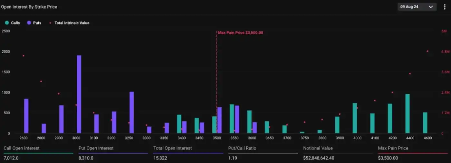Click the teal Calls legend circle
This screenshot has height=163, width=451.
(x=7, y=23)
